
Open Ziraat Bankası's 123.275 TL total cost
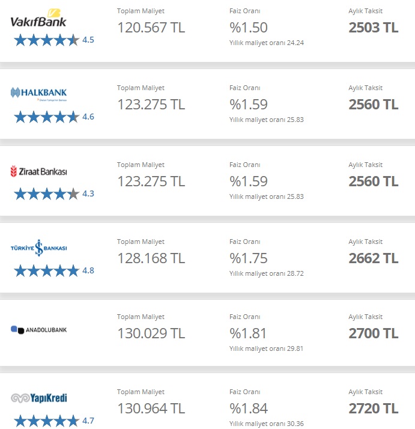151,181
